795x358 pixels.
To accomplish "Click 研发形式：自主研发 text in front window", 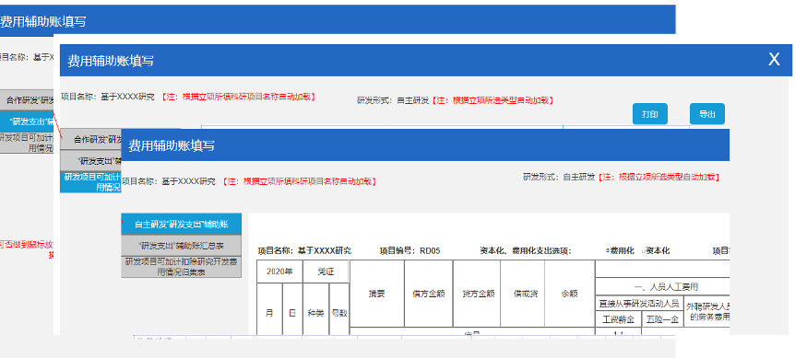I will 559,177.
